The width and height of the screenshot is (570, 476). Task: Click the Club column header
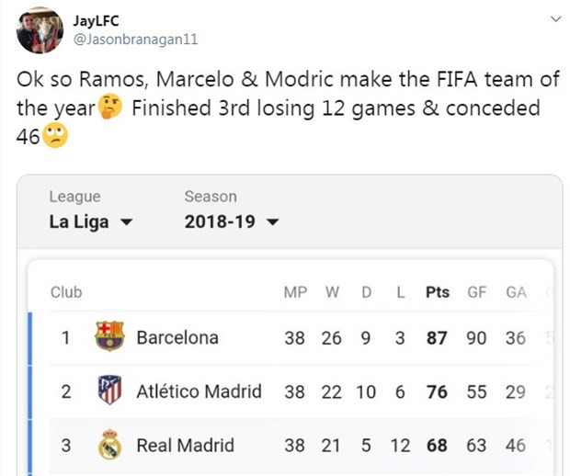pyautogui.click(x=66, y=292)
